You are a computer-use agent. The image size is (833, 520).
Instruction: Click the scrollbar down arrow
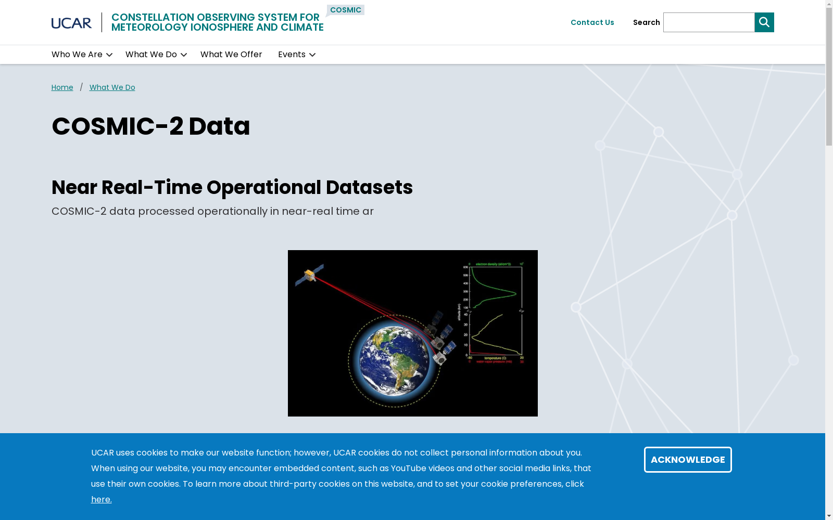point(829,516)
